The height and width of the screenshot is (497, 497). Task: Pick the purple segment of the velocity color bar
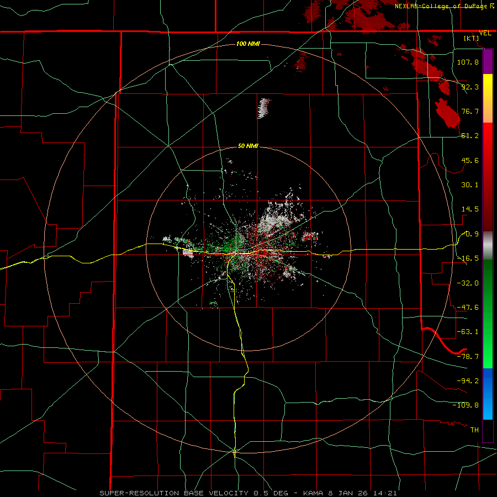point(488,61)
